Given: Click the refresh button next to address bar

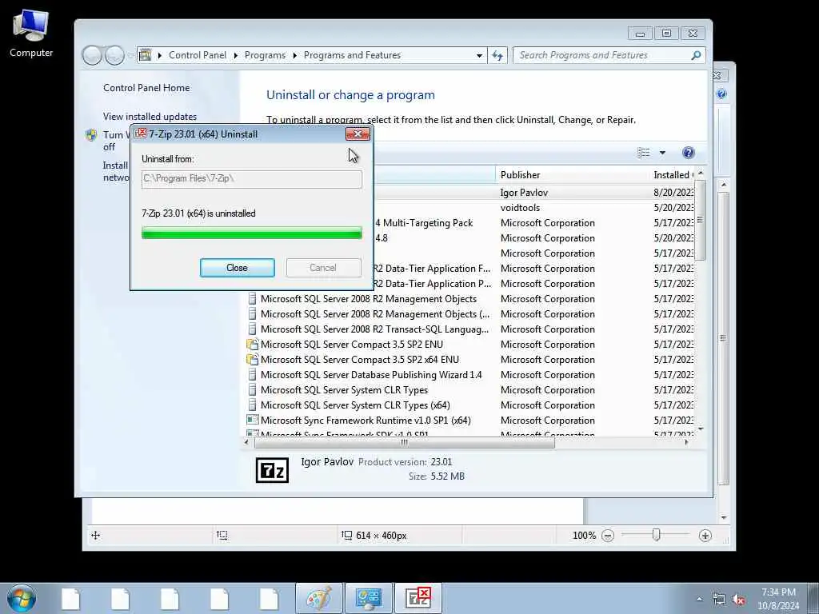Looking at the screenshot, I should click(497, 55).
